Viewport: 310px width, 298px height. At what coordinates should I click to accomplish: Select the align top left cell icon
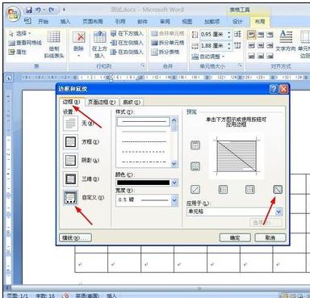tap(251, 35)
